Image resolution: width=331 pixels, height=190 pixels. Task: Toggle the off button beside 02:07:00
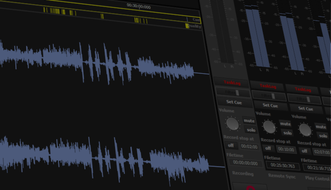304,151
